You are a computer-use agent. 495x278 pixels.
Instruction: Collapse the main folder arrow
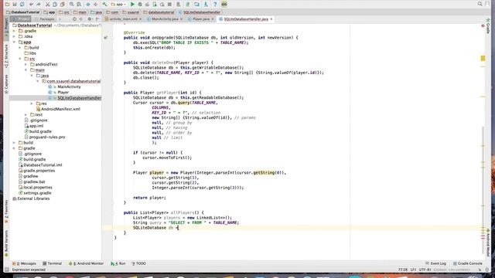(x=26, y=70)
